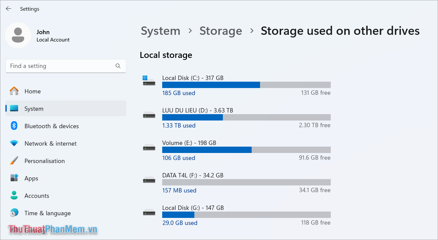Select System in the sidebar menu
438x240 pixels.
pos(34,108)
